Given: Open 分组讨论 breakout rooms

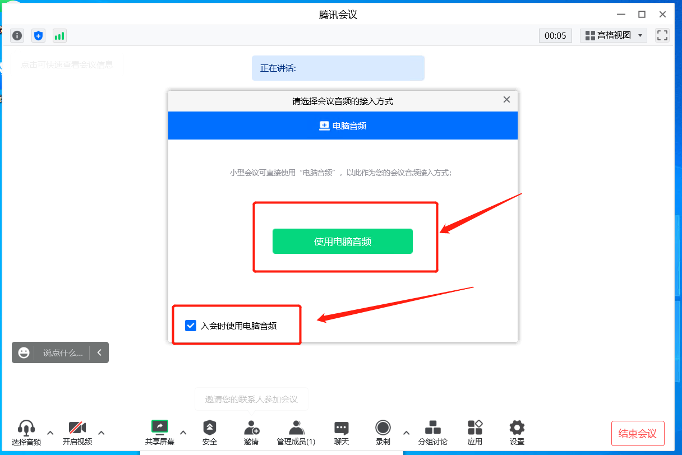Looking at the screenshot, I should 433,433.
